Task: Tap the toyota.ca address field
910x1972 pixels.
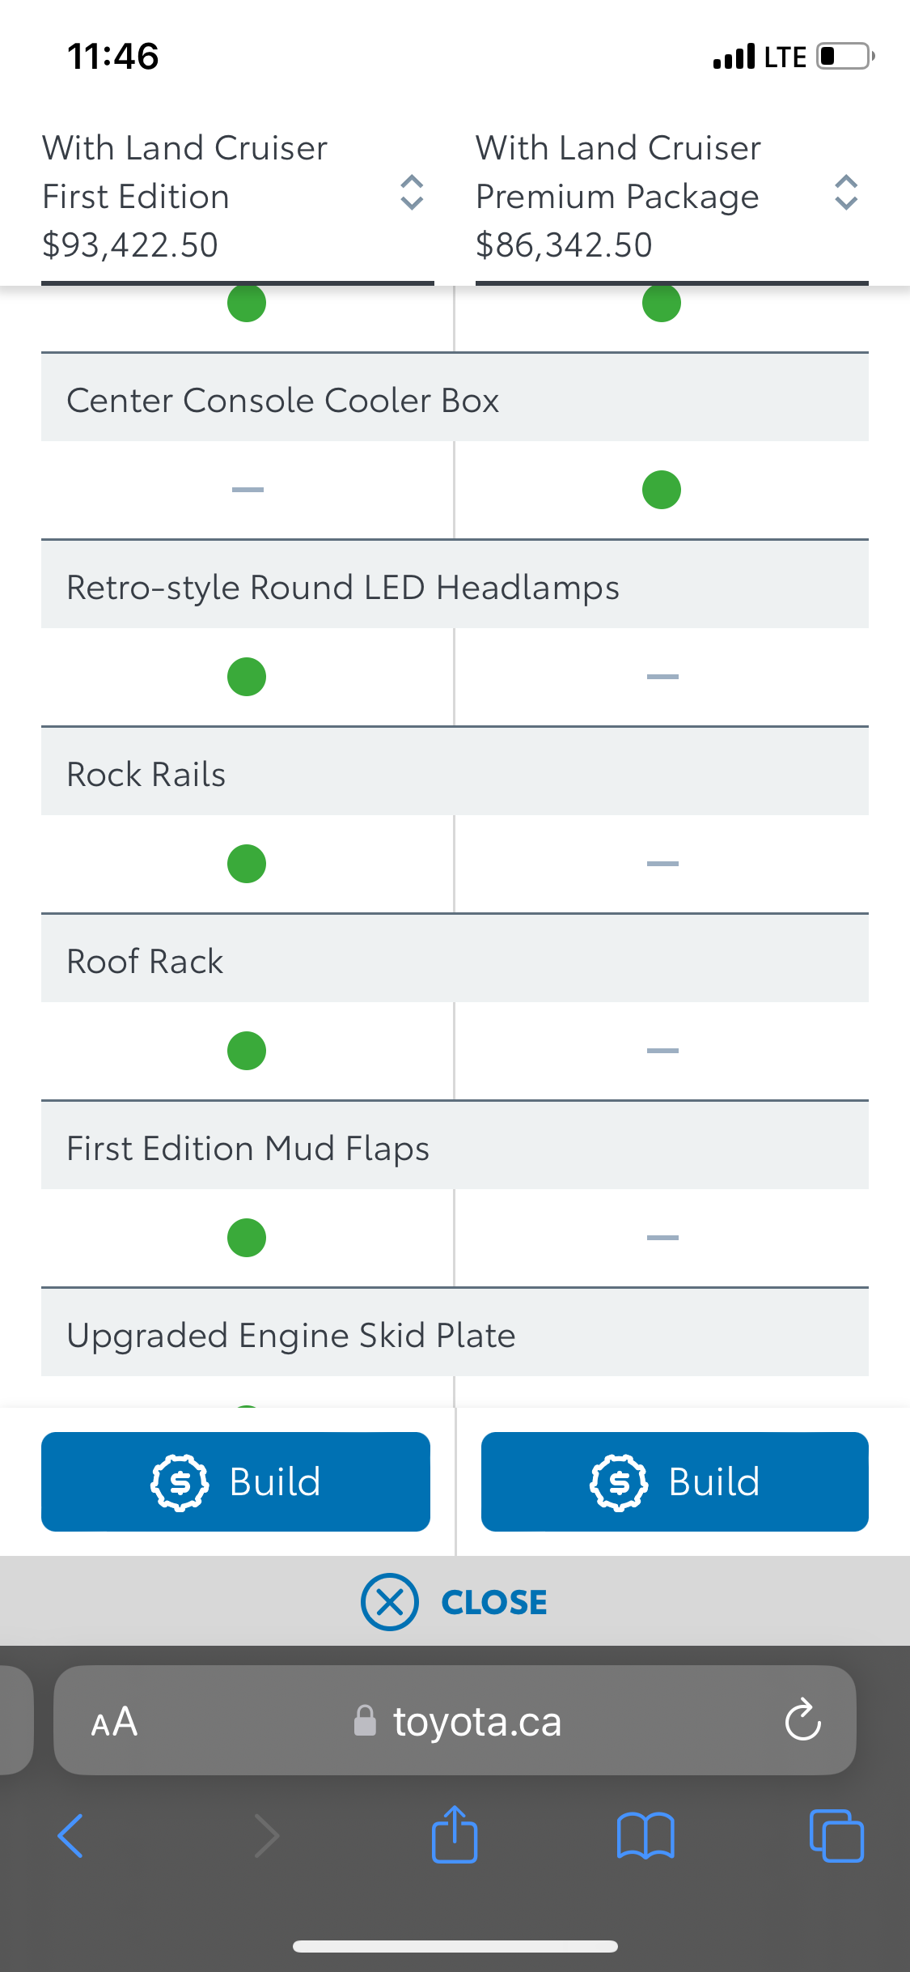Action: (x=455, y=1720)
